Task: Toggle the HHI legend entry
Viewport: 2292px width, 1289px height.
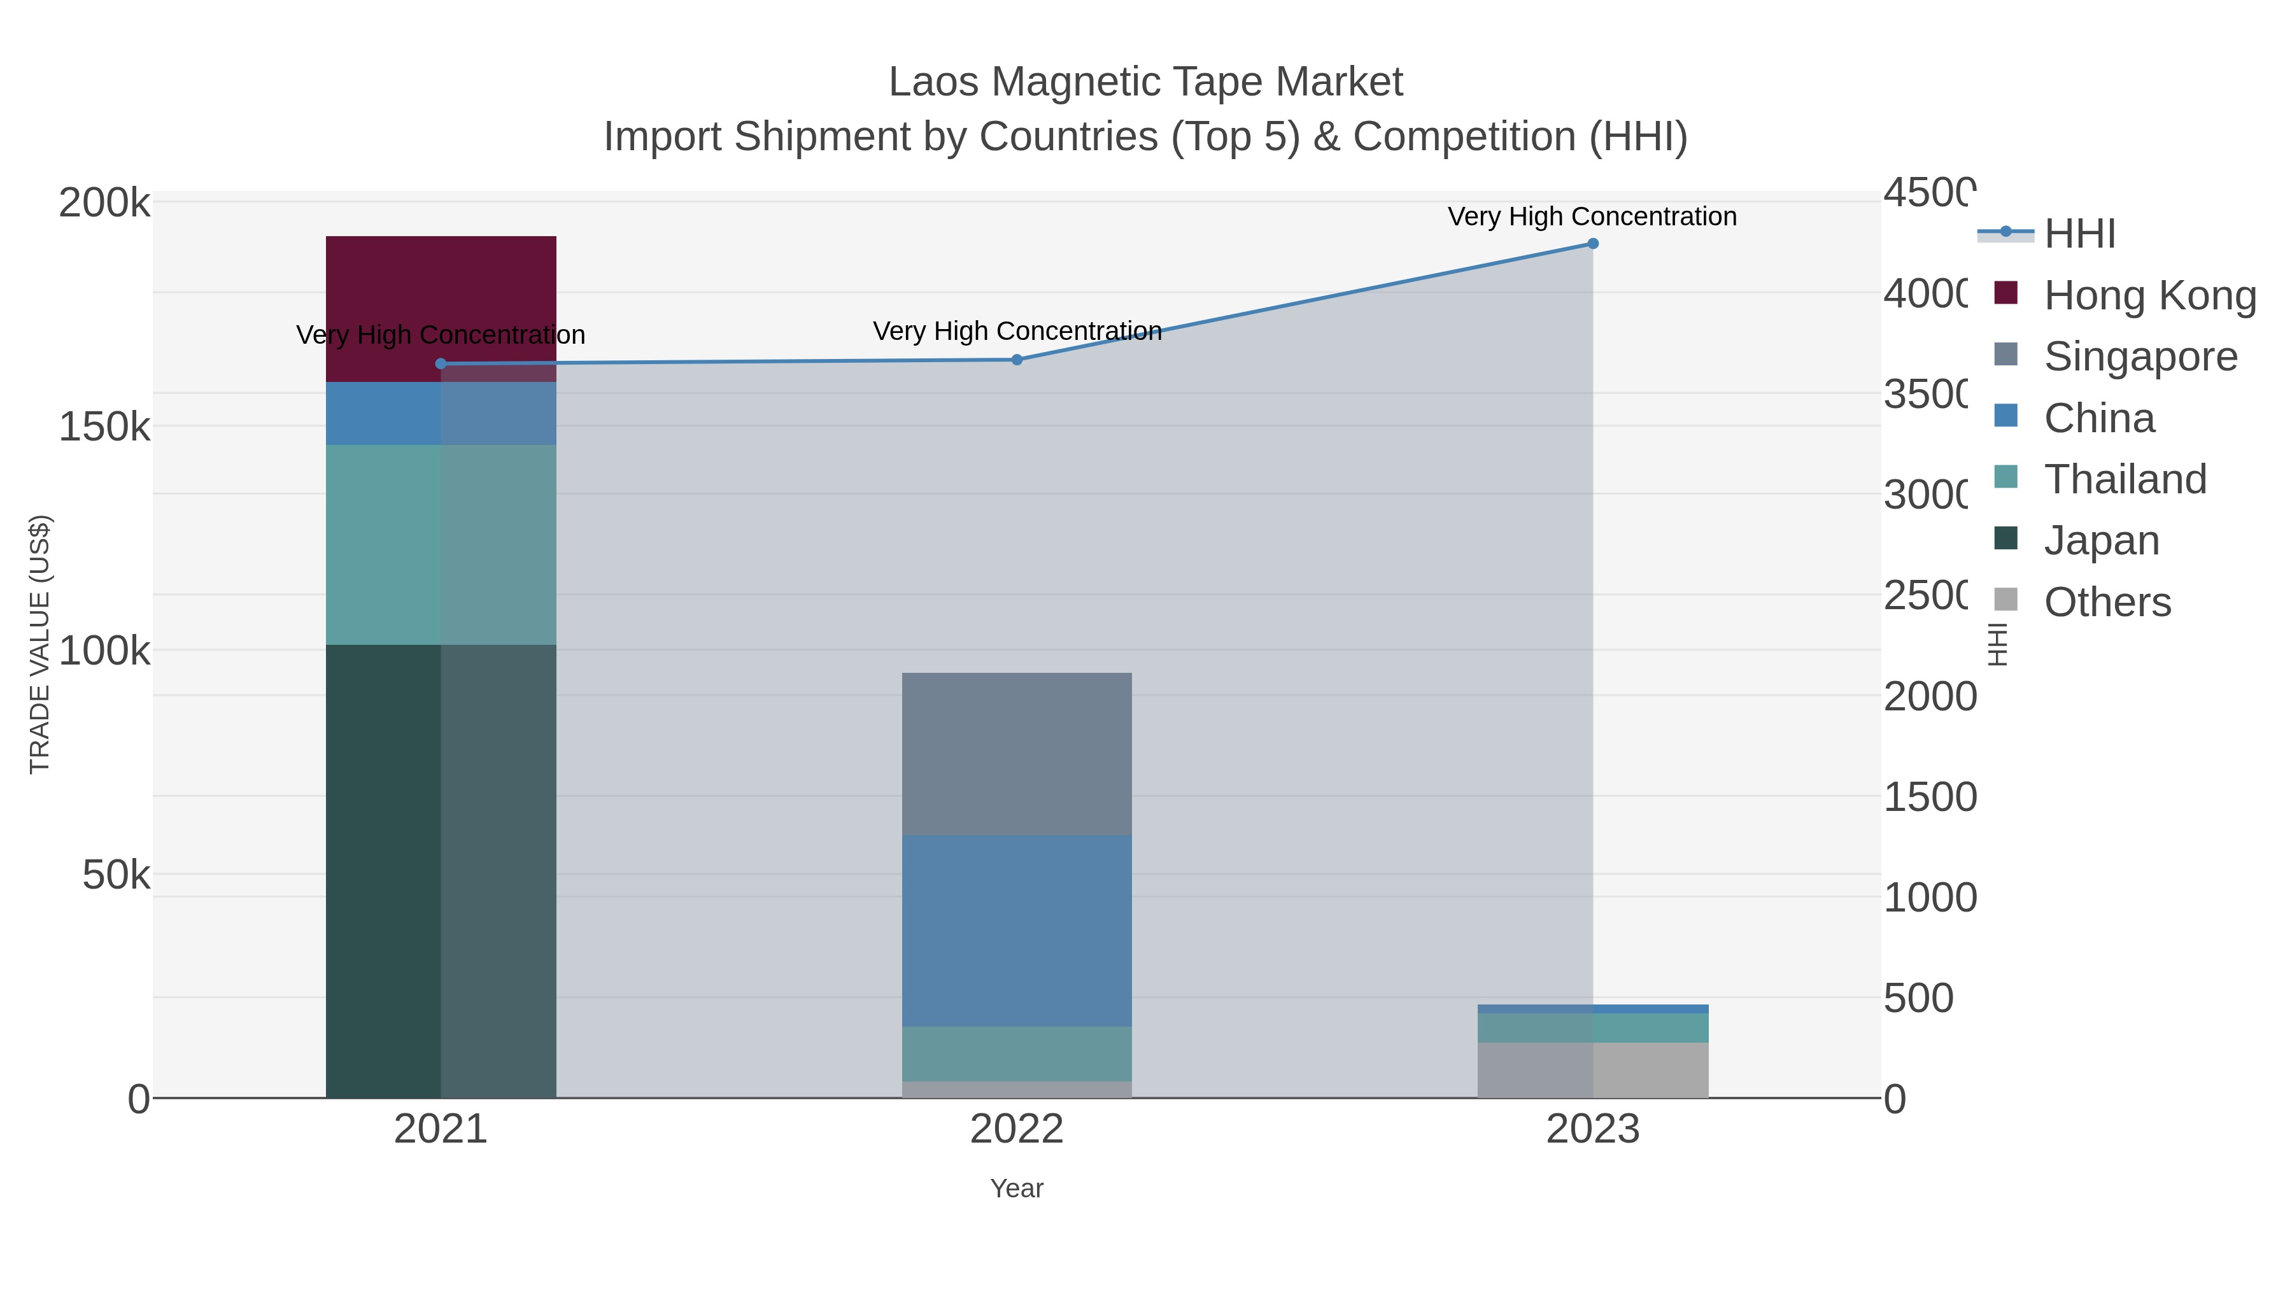Action: pyautogui.click(x=2046, y=234)
